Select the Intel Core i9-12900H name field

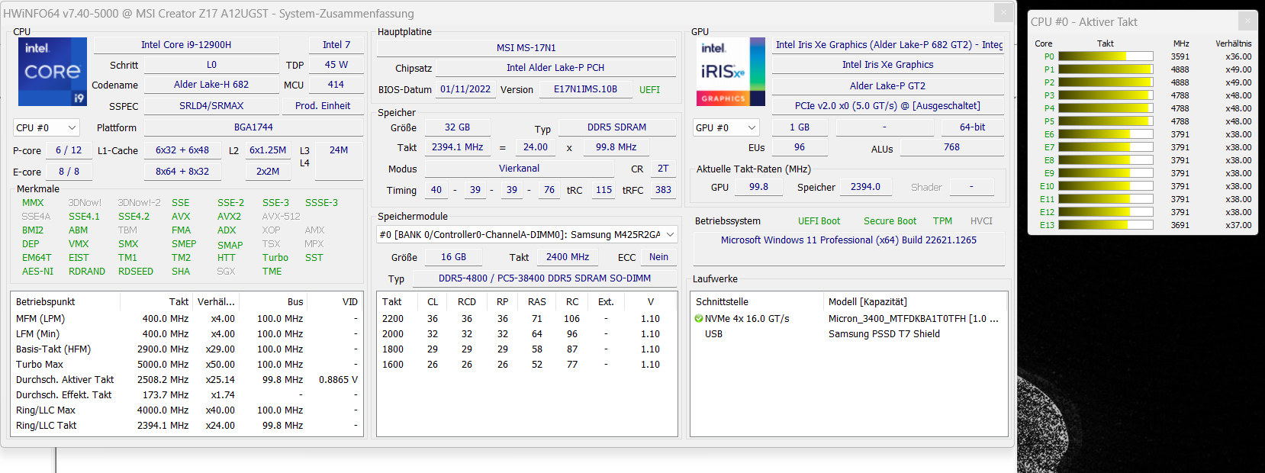point(186,45)
